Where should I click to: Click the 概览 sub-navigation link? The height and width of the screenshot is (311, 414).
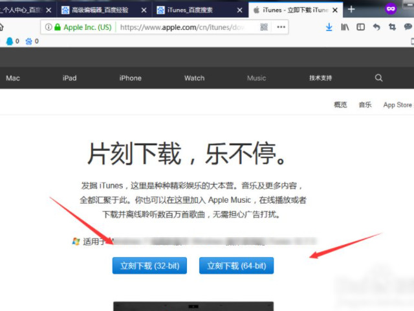[340, 105]
